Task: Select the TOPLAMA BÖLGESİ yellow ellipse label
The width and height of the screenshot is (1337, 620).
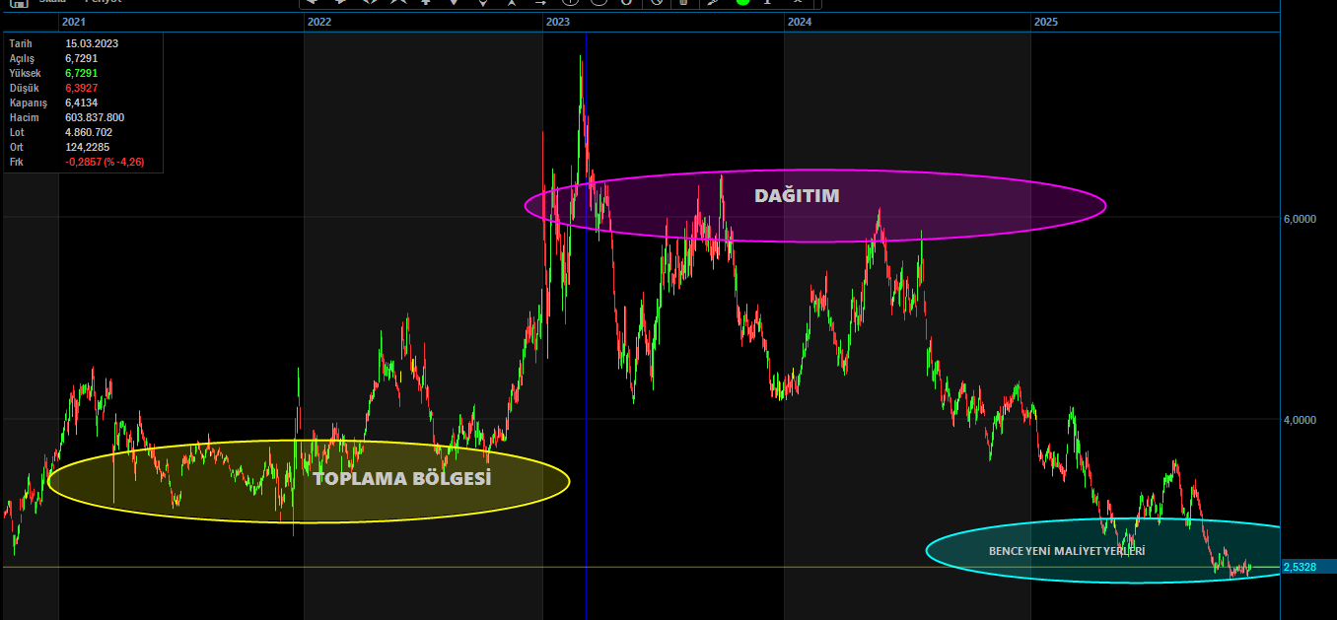Action: tap(401, 480)
